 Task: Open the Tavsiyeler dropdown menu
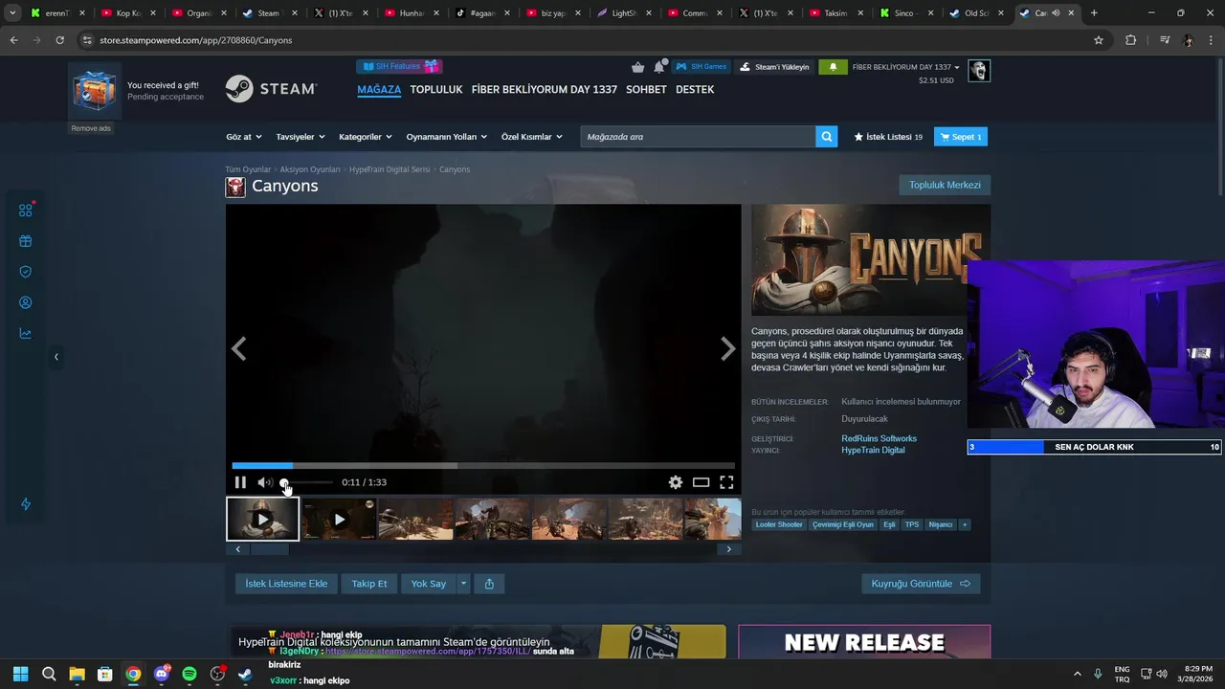[301, 137]
